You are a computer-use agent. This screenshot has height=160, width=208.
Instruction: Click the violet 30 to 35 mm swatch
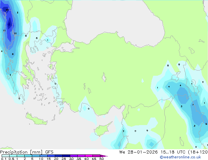click(74, 156)
